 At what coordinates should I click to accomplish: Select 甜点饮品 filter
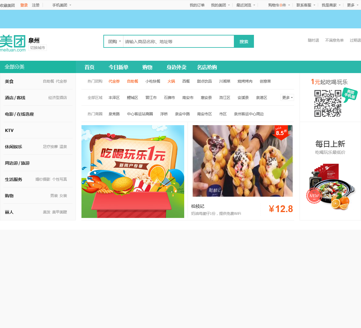tap(205, 81)
